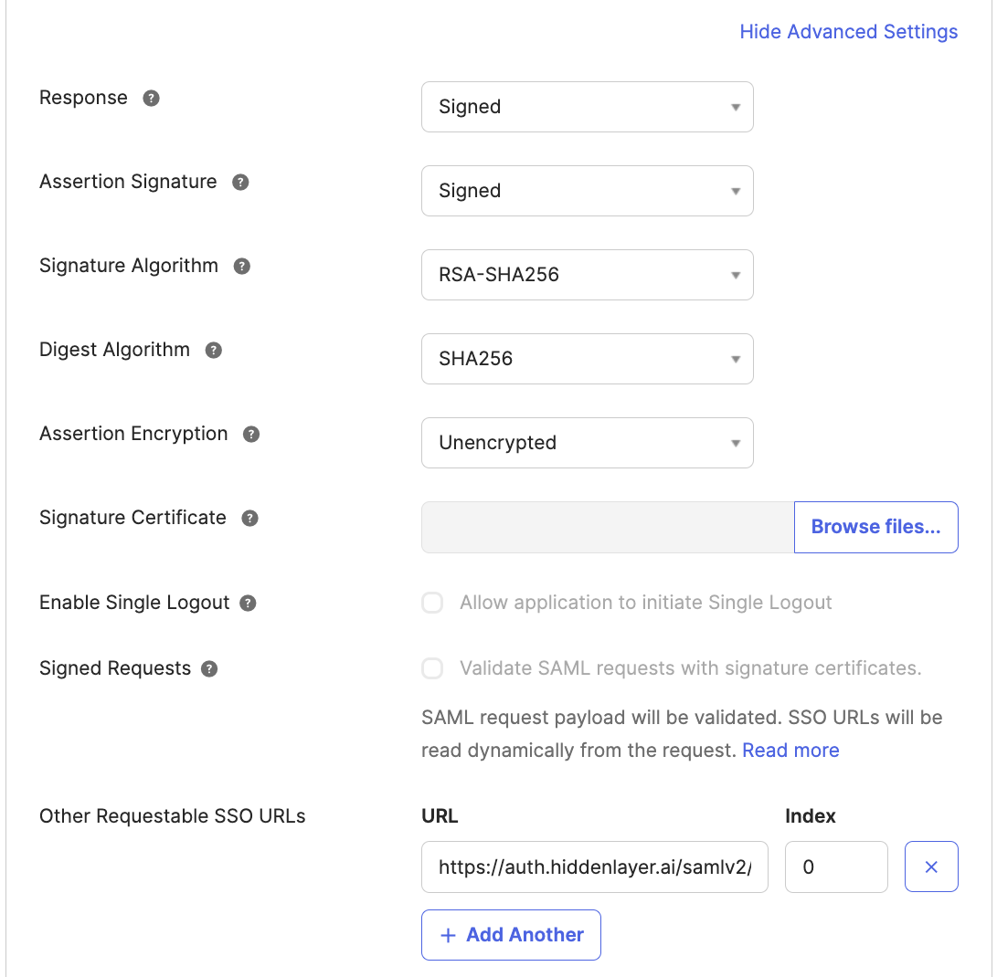Remove the SSO URL entry via X icon

[x=931, y=867]
